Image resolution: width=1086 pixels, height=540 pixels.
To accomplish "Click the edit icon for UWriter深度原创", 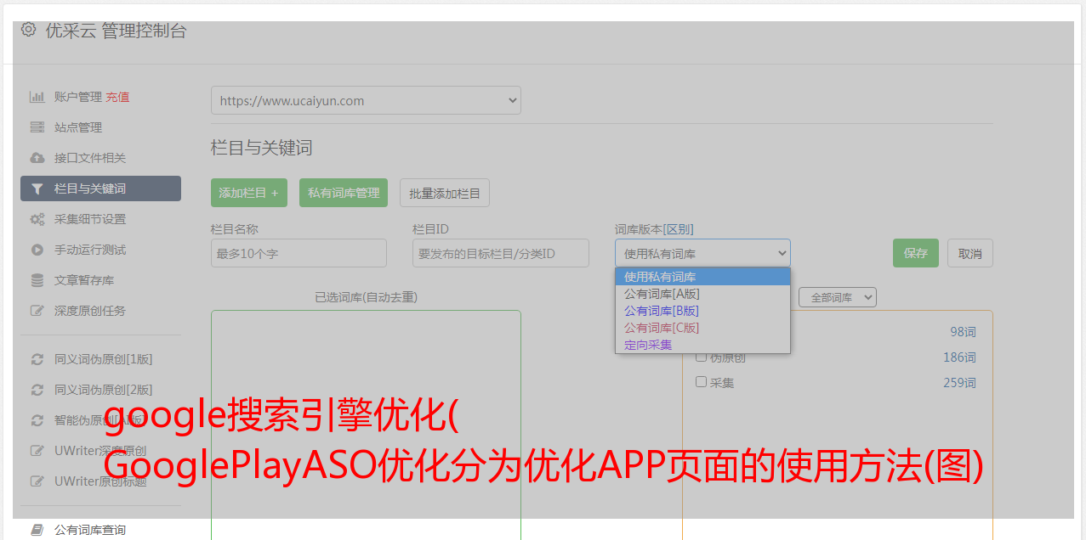I will coord(37,451).
